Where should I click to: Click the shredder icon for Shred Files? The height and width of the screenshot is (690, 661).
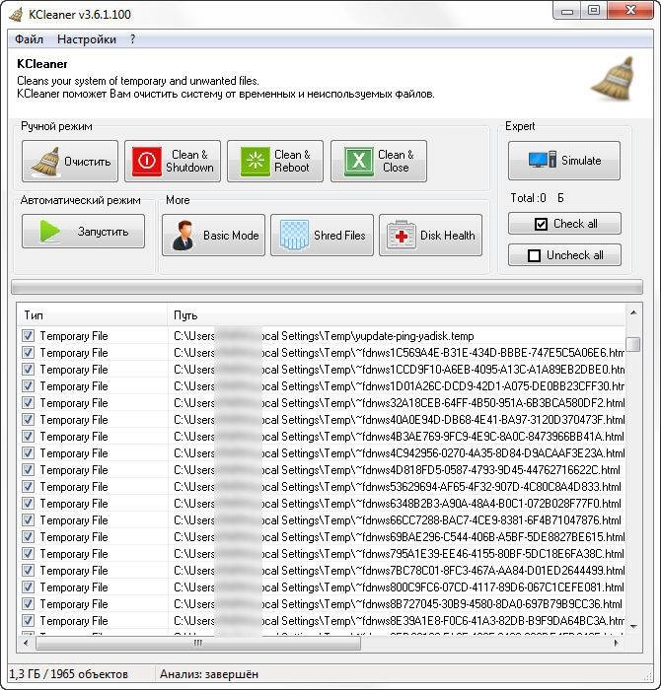294,235
